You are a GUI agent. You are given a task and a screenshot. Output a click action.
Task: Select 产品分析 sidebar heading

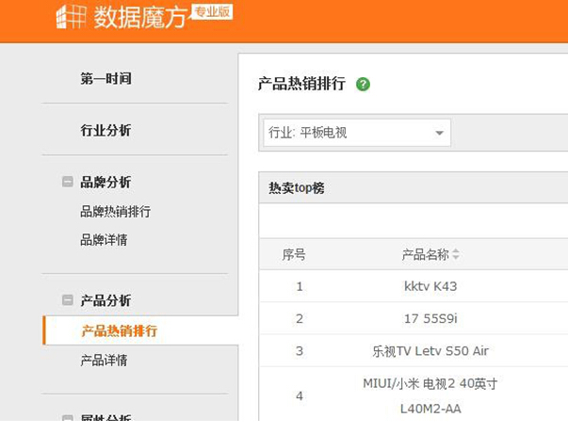tap(105, 300)
